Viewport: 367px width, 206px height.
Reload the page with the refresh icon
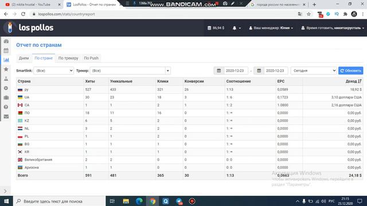(23, 14)
